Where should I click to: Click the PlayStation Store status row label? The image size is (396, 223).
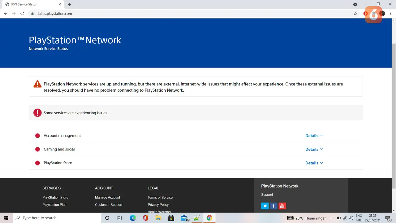(x=58, y=163)
